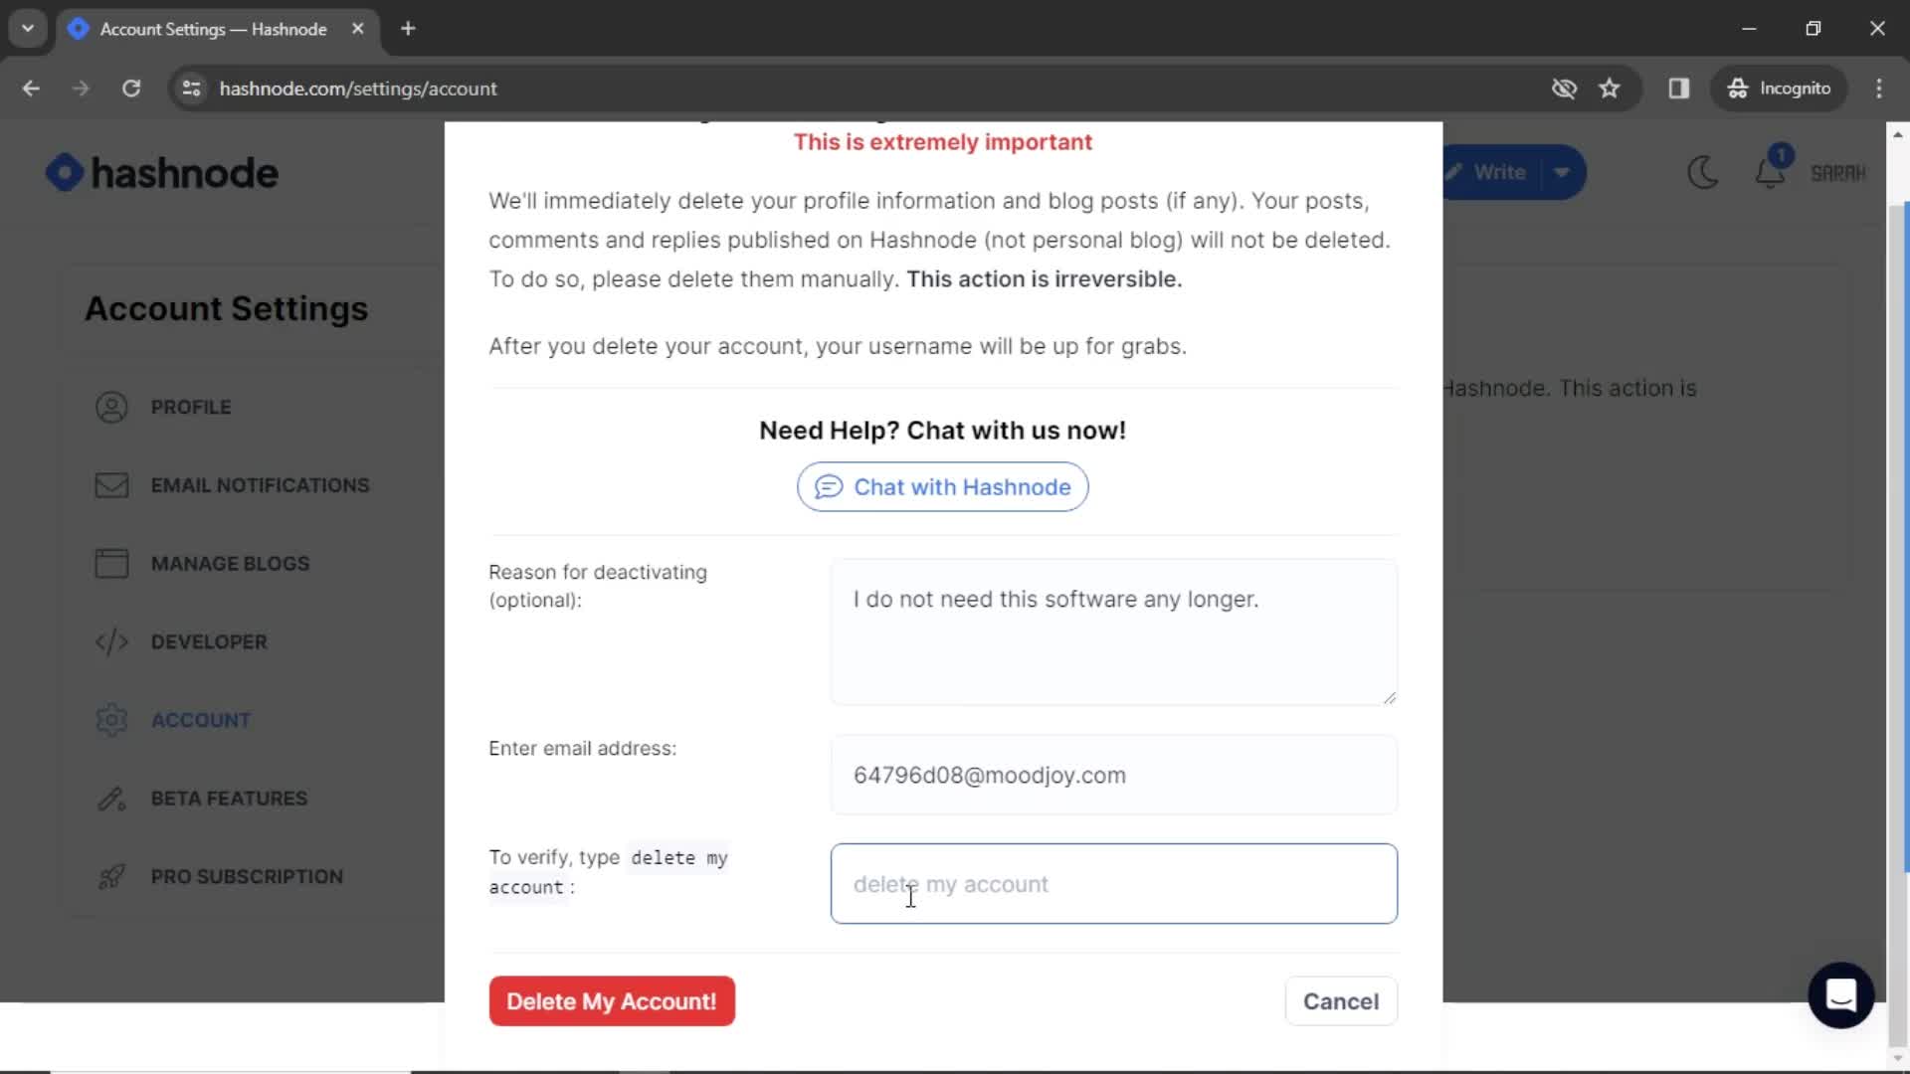This screenshot has height=1074, width=1910.
Task: Click the Cancel button
Action: (x=1341, y=1000)
